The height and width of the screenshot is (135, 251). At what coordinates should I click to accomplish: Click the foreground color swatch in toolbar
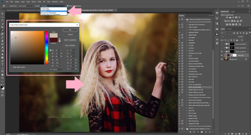pos(2,87)
